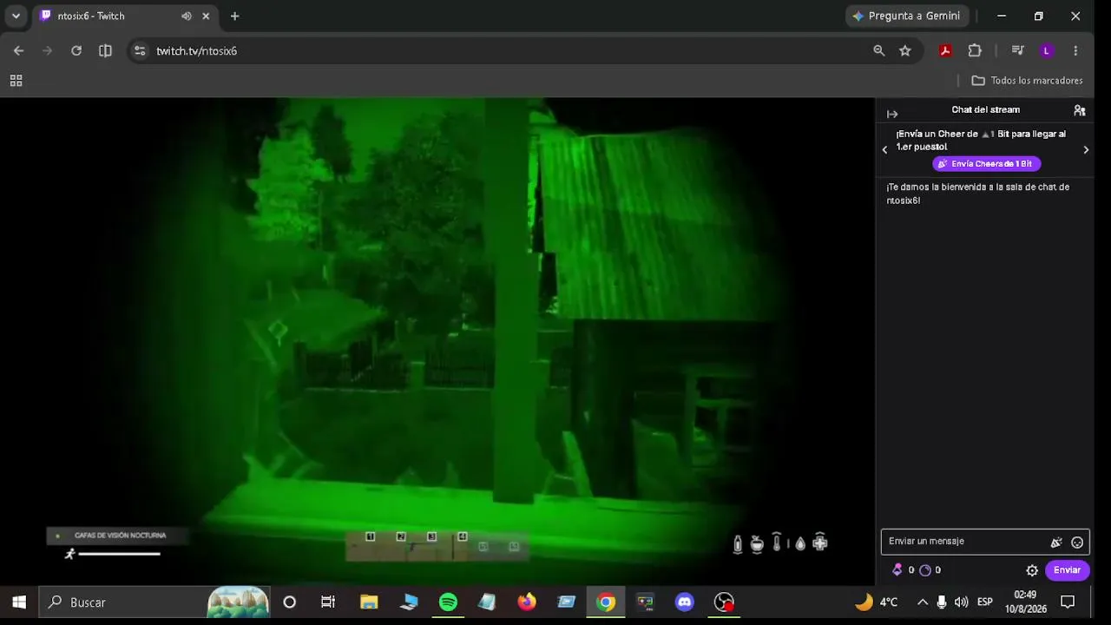Open the media controls button
1111x625 pixels.
1018,50
